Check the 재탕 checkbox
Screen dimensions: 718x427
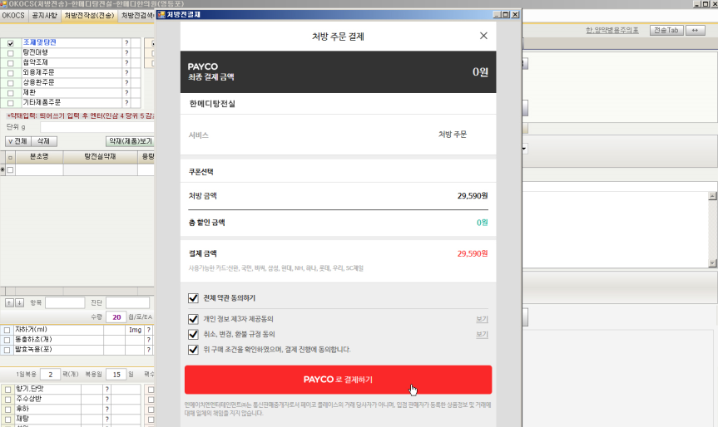click(x=7, y=420)
